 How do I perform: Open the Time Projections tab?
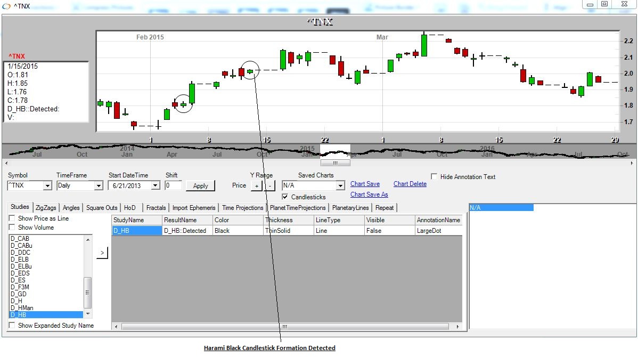[242, 208]
